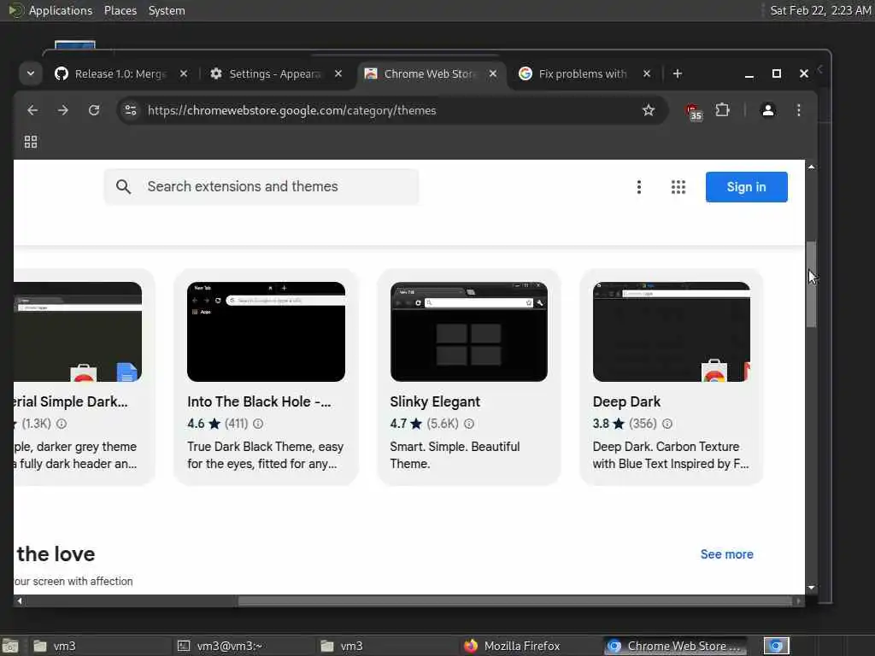Open the red extension with 35 badge
The height and width of the screenshot is (656, 875).
pyautogui.click(x=694, y=111)
